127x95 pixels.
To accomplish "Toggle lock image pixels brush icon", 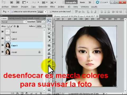I will tap(12, 26).
